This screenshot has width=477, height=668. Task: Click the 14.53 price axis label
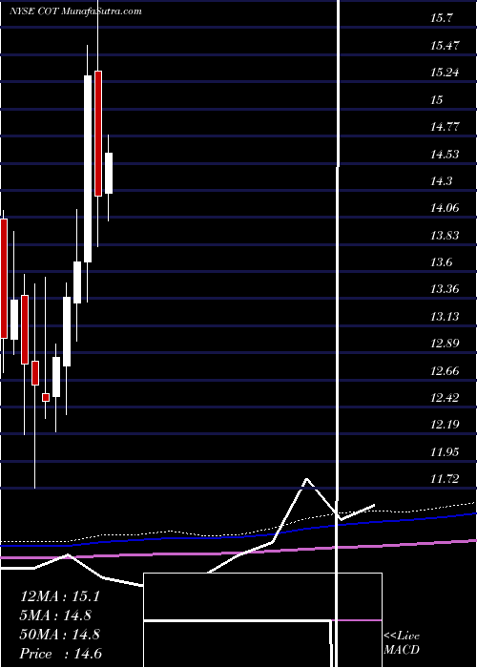(446, 154)
